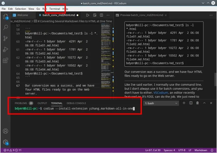Open the Run and Debug view

(5, 49)
